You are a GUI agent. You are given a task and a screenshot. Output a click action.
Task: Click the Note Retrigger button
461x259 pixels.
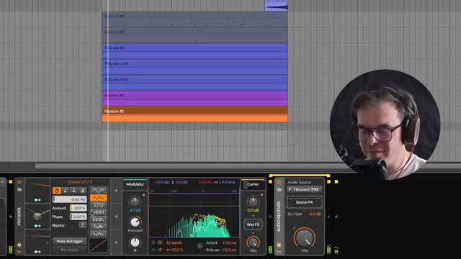(x=70, y=241)
